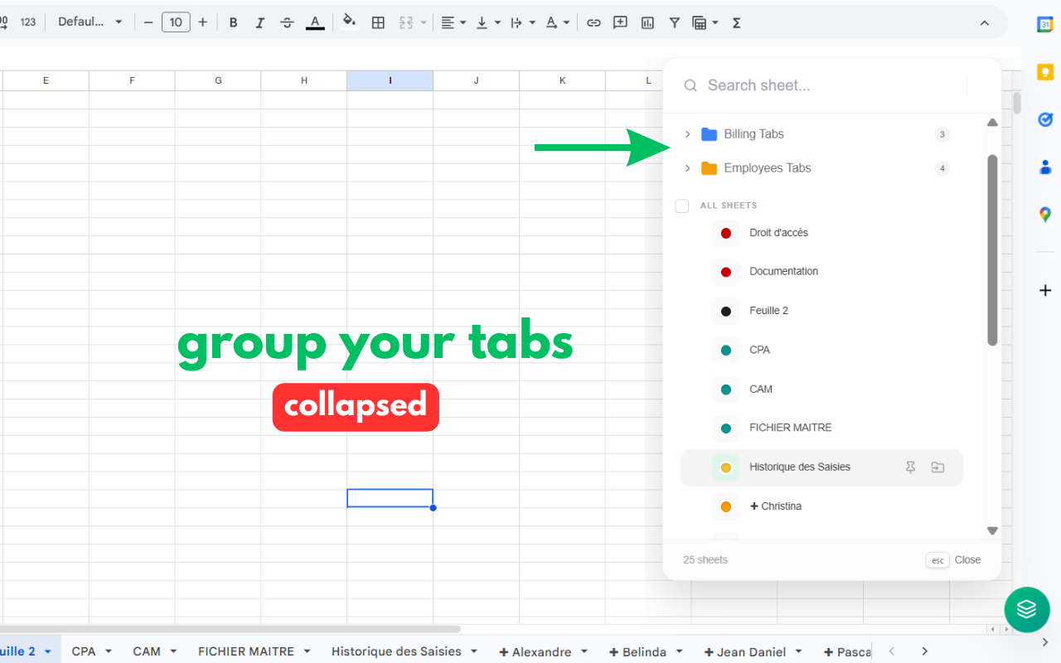This screenshot has width=1061, height=663.
Task: Create a filter from the toolbar
Action: pos(674,22)
